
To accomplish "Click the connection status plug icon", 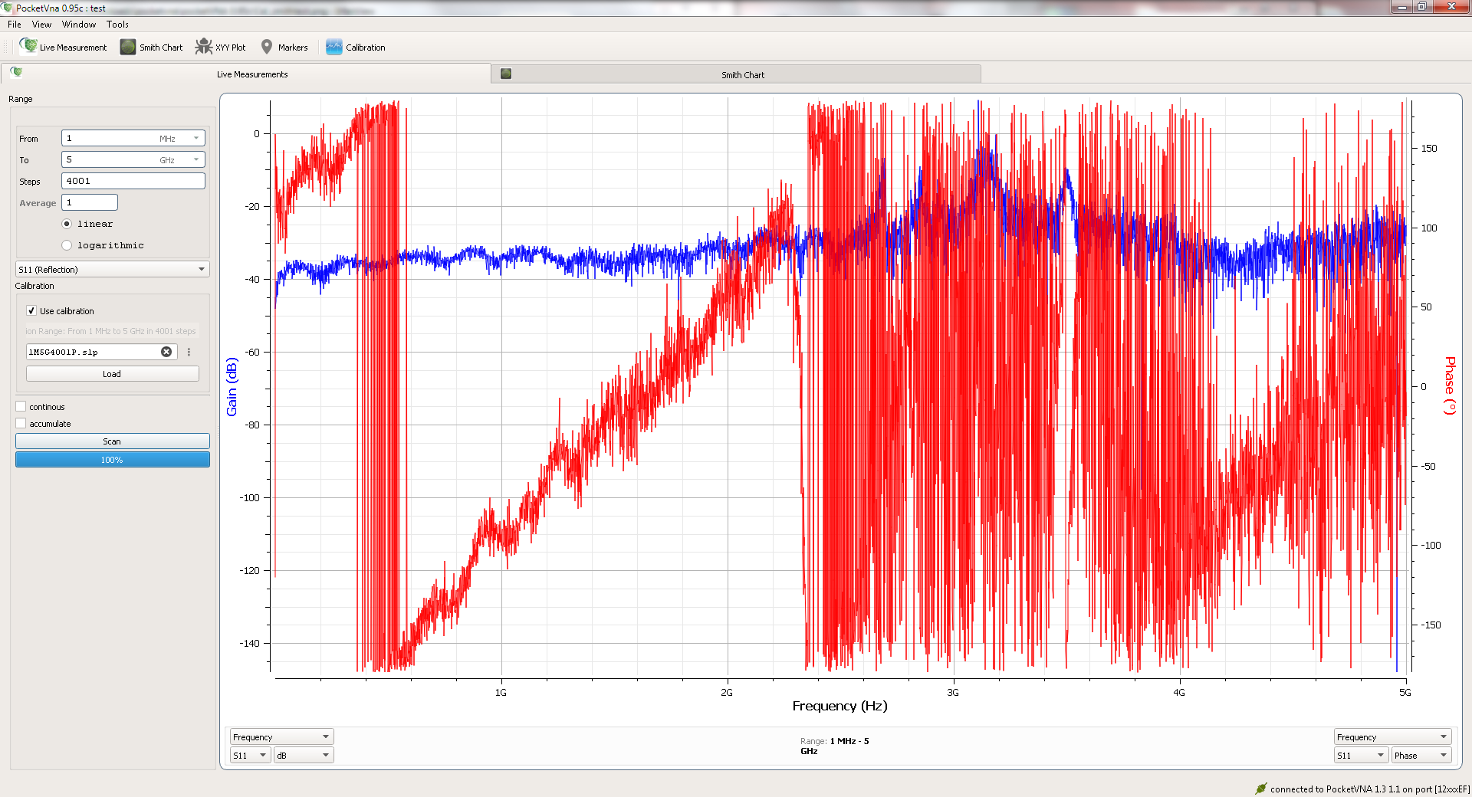I will pos(1261,789).
